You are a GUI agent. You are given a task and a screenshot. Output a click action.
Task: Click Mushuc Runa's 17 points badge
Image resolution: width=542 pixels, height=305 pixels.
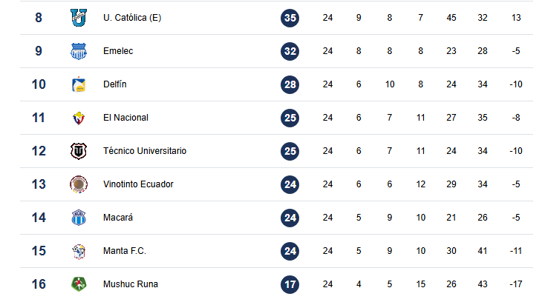click(x=290, y=284)
